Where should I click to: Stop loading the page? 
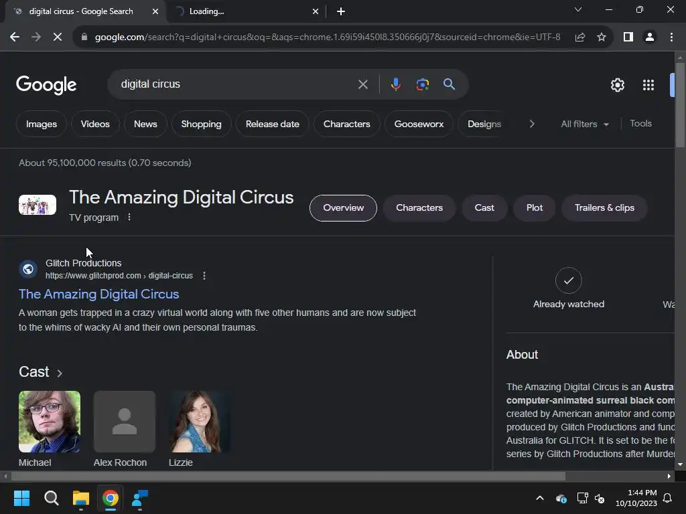click(58, 37)
